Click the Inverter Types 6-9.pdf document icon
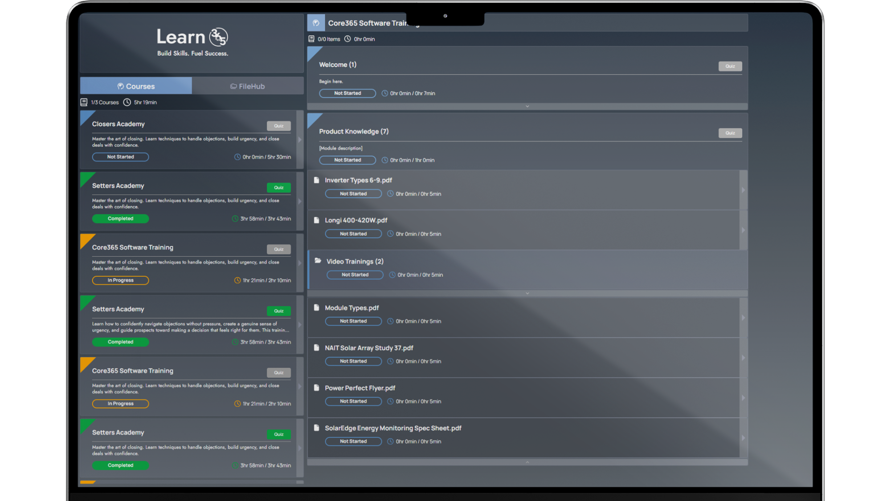The width and height of the screenshot is (891, 501). point(317,180)
